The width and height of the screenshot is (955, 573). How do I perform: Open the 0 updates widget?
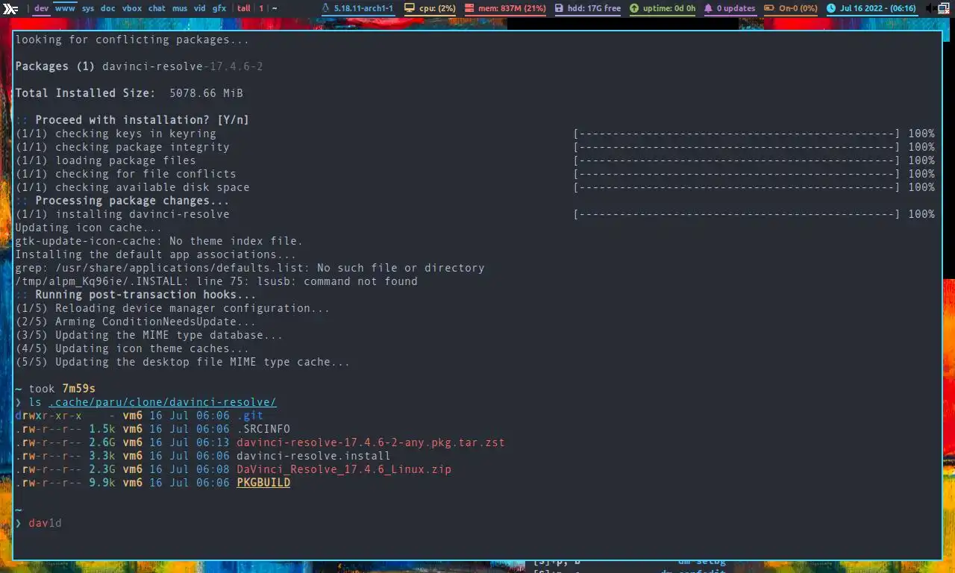coord(736,8)
